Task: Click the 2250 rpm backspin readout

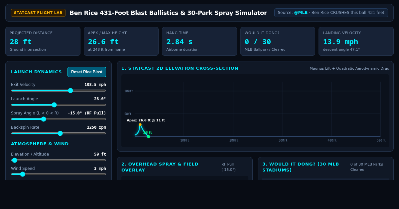Action: 96,127
